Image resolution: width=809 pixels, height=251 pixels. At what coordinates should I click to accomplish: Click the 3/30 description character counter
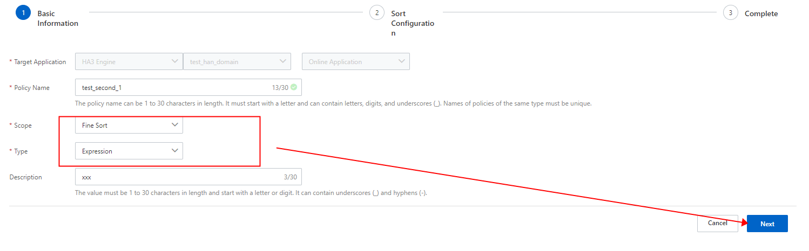coord(290,177)
